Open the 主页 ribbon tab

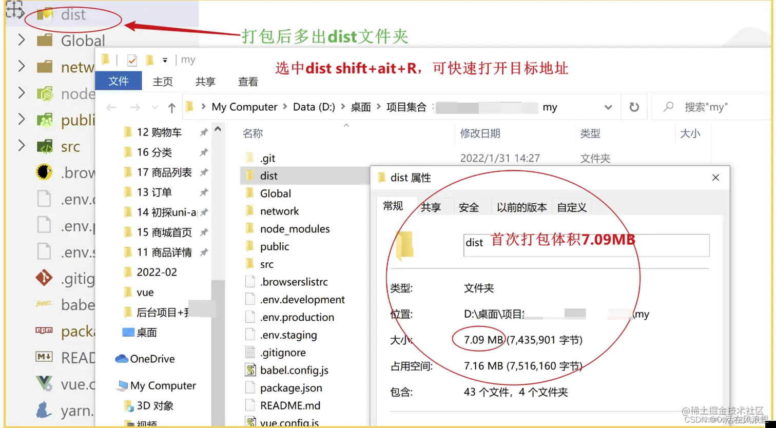click(163, 82)
